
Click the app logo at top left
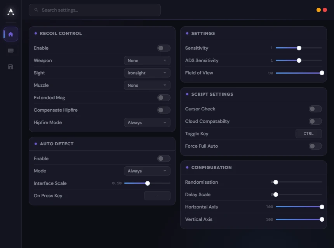tap(10, 12)
